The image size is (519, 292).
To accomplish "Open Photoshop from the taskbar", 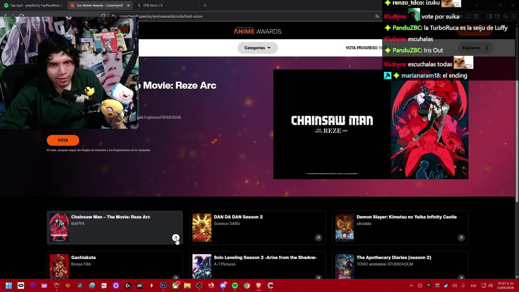I will tap(163, 286).
